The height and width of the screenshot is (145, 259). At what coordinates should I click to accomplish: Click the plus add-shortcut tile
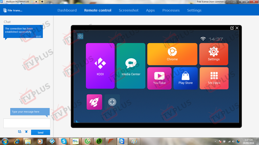tap(112, 102)
